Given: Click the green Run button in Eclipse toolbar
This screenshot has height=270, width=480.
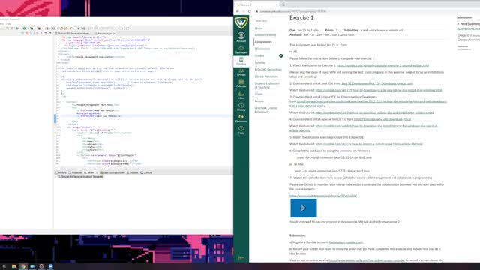Looking at the screenshot, I should 25,28.
